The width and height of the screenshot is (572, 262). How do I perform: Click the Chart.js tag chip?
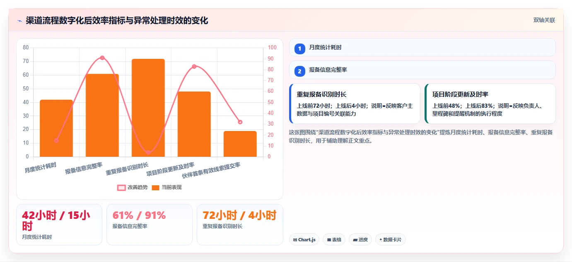[304, 240]
